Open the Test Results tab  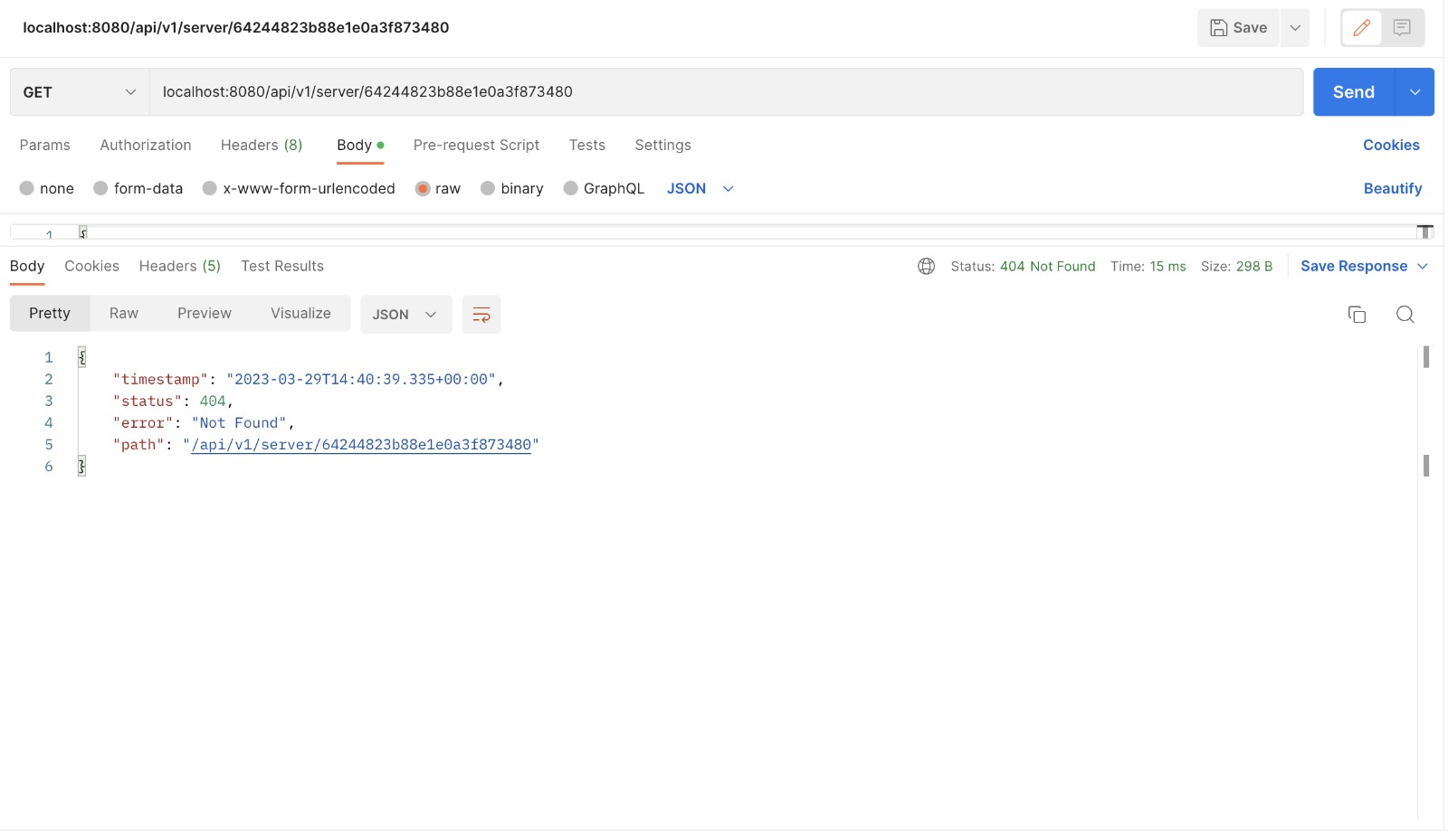coord(282,266)
